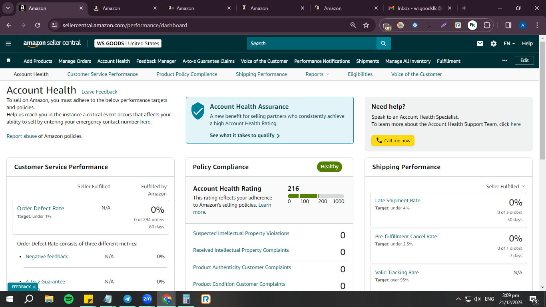
Task: Close the Inbox Gmail browser tab
Action: point(450,8)
